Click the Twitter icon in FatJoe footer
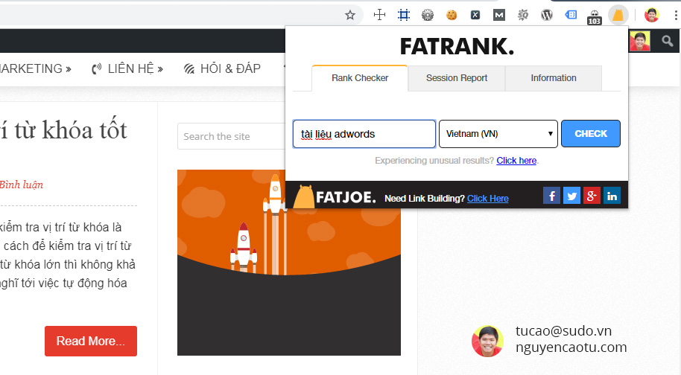The height and width of the screenshot is (375, 681). pos(571,196)
